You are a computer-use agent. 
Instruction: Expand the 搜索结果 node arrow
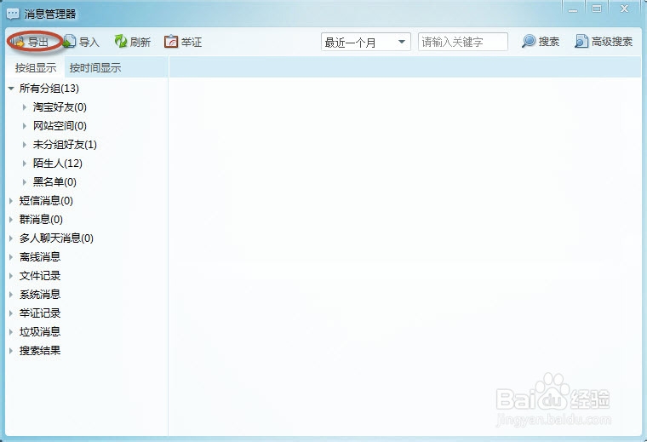pos(11,350)
